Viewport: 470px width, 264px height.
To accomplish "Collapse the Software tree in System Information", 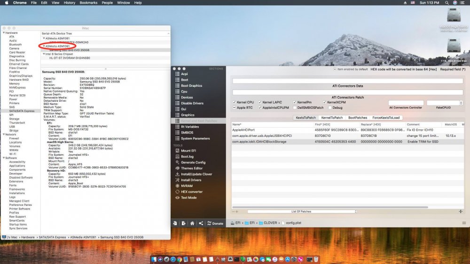I will [4, 158].
